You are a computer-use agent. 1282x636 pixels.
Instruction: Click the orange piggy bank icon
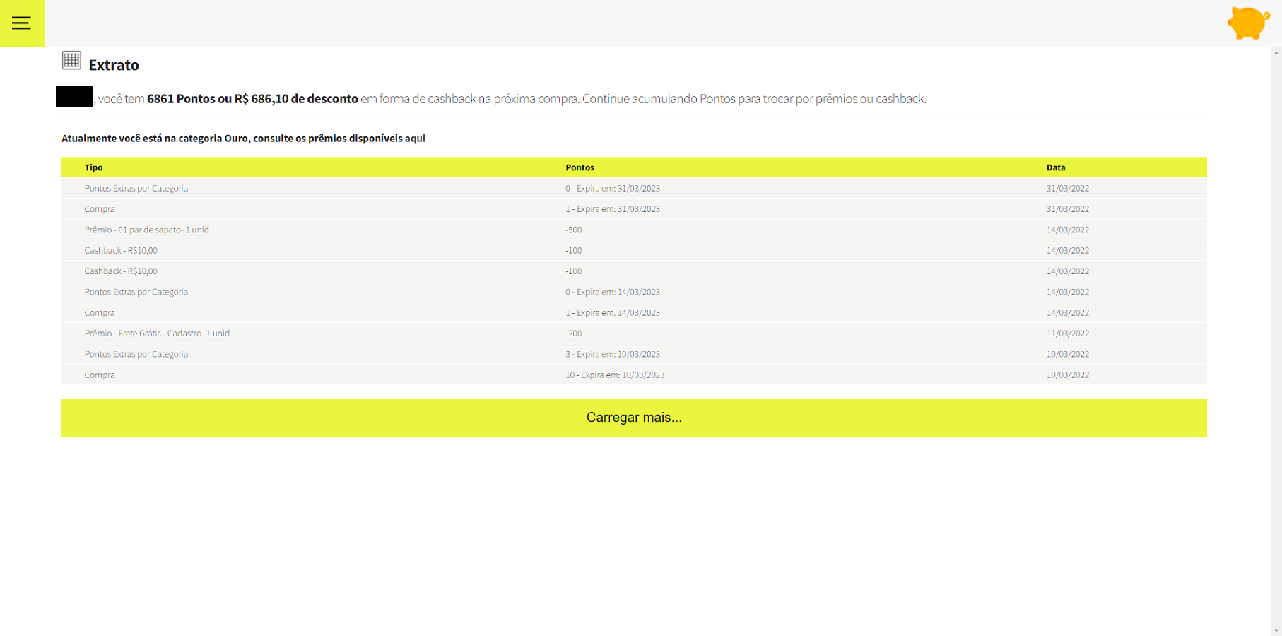[1248, 23]
